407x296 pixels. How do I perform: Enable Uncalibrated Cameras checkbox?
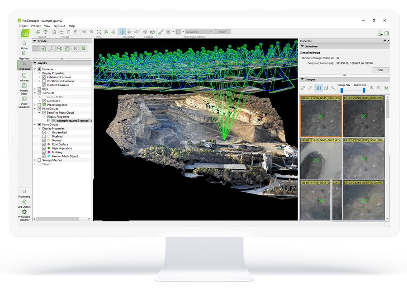(x=44, y=81)
